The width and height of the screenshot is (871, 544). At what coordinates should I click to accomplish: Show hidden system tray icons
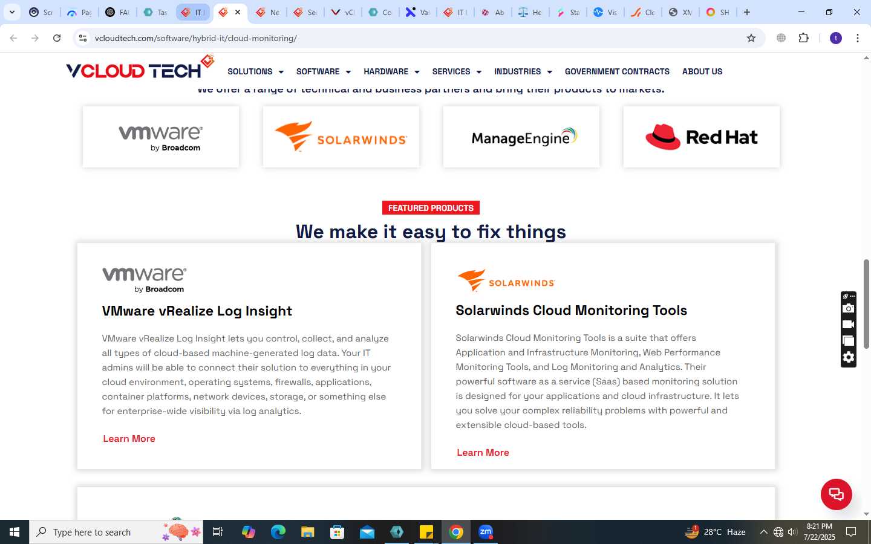coord(763,532)
